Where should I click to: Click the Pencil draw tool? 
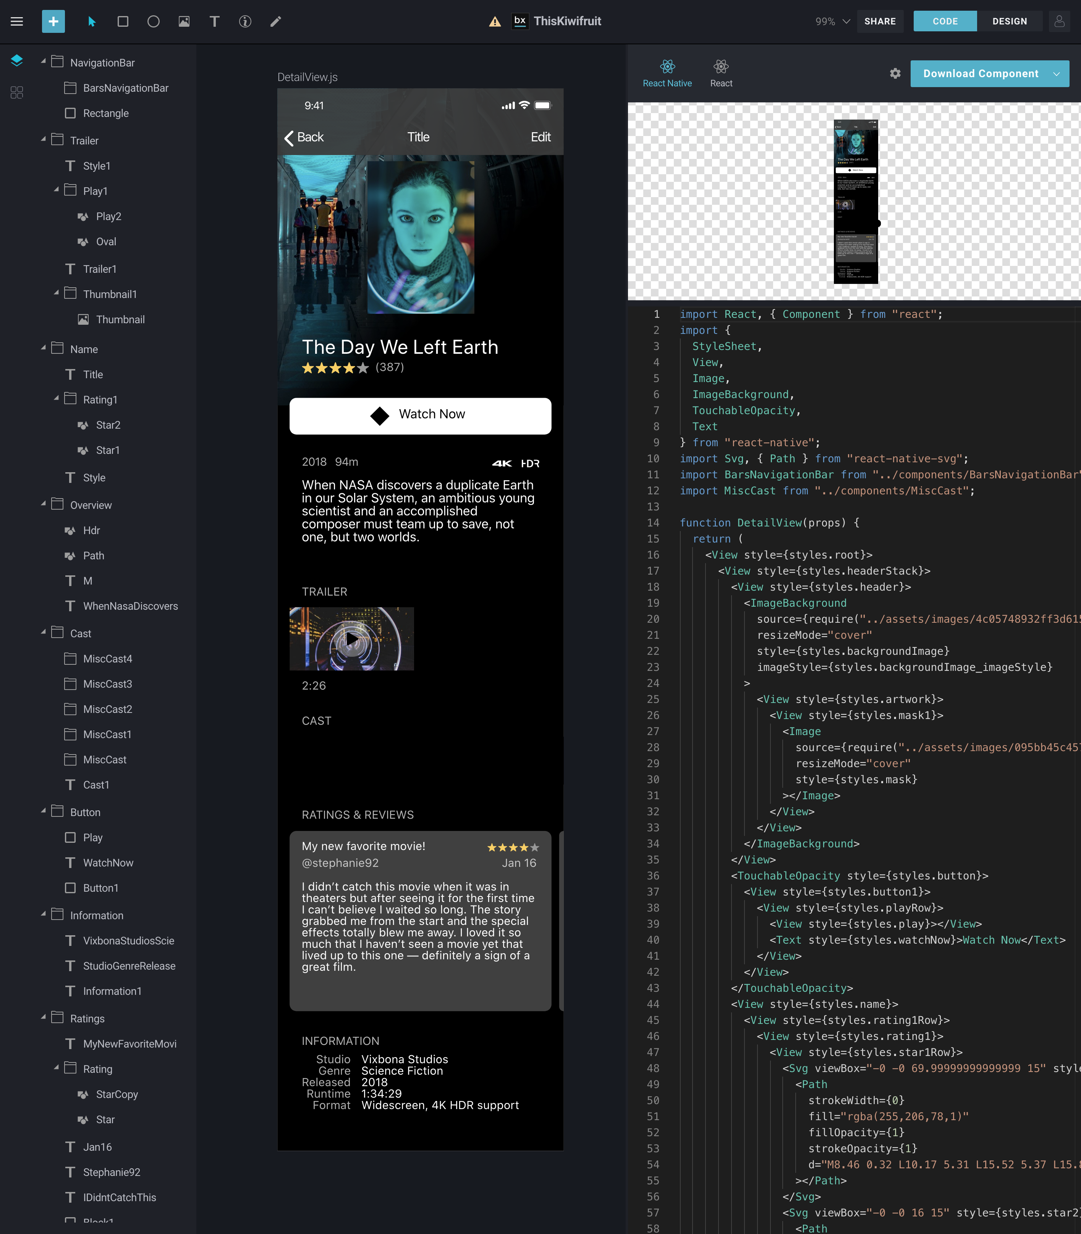pyautogui.click(x=276, y=22)
